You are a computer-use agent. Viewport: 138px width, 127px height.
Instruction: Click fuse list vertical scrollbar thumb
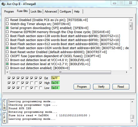131,26
